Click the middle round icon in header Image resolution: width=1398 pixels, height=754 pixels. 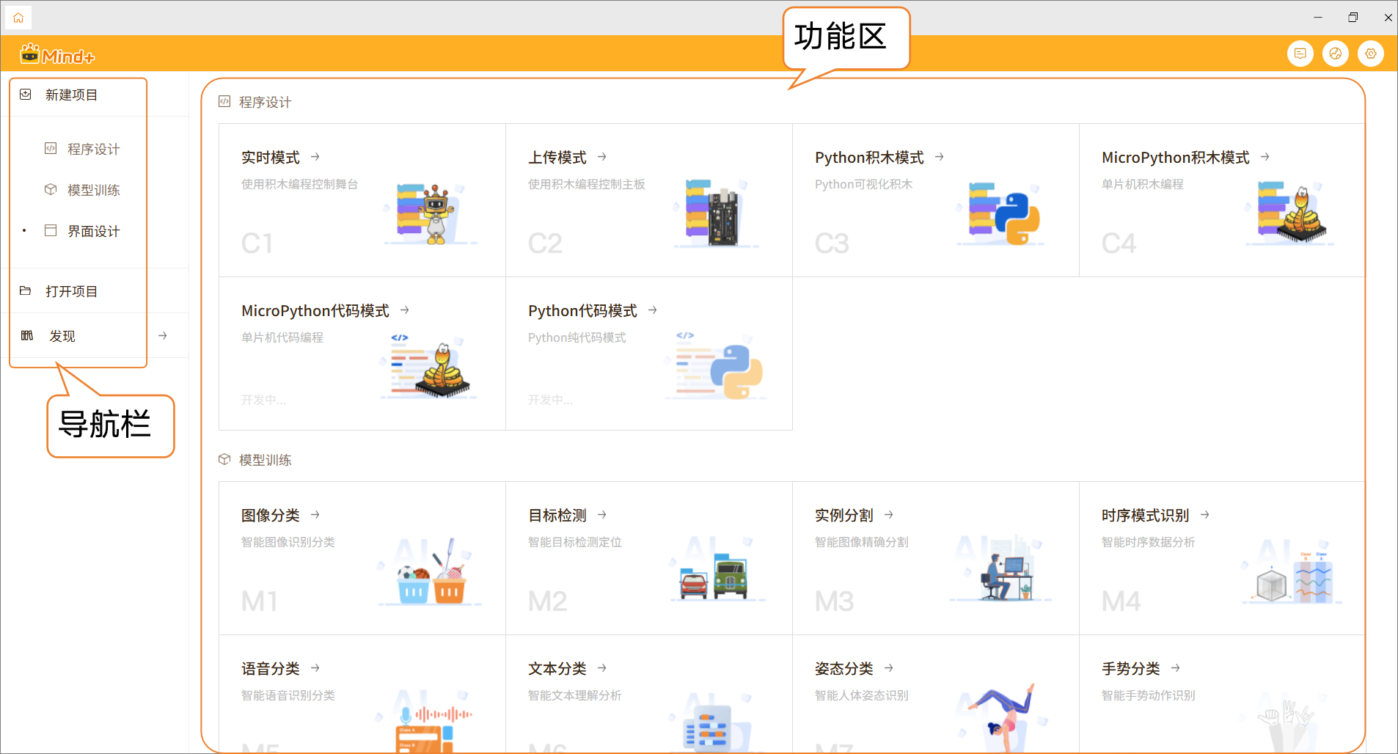pyautogui.click(x=1335, y=54)
